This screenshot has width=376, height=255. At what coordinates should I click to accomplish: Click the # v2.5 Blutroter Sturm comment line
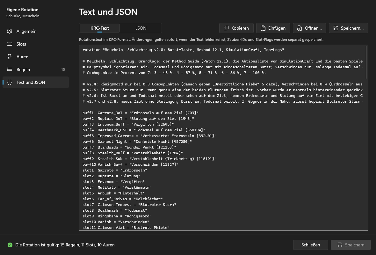223,90
